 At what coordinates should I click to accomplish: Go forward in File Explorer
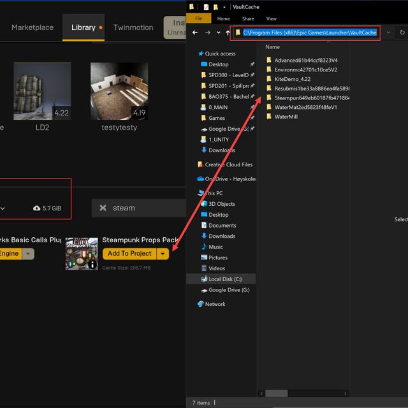[x=208, y=33]
